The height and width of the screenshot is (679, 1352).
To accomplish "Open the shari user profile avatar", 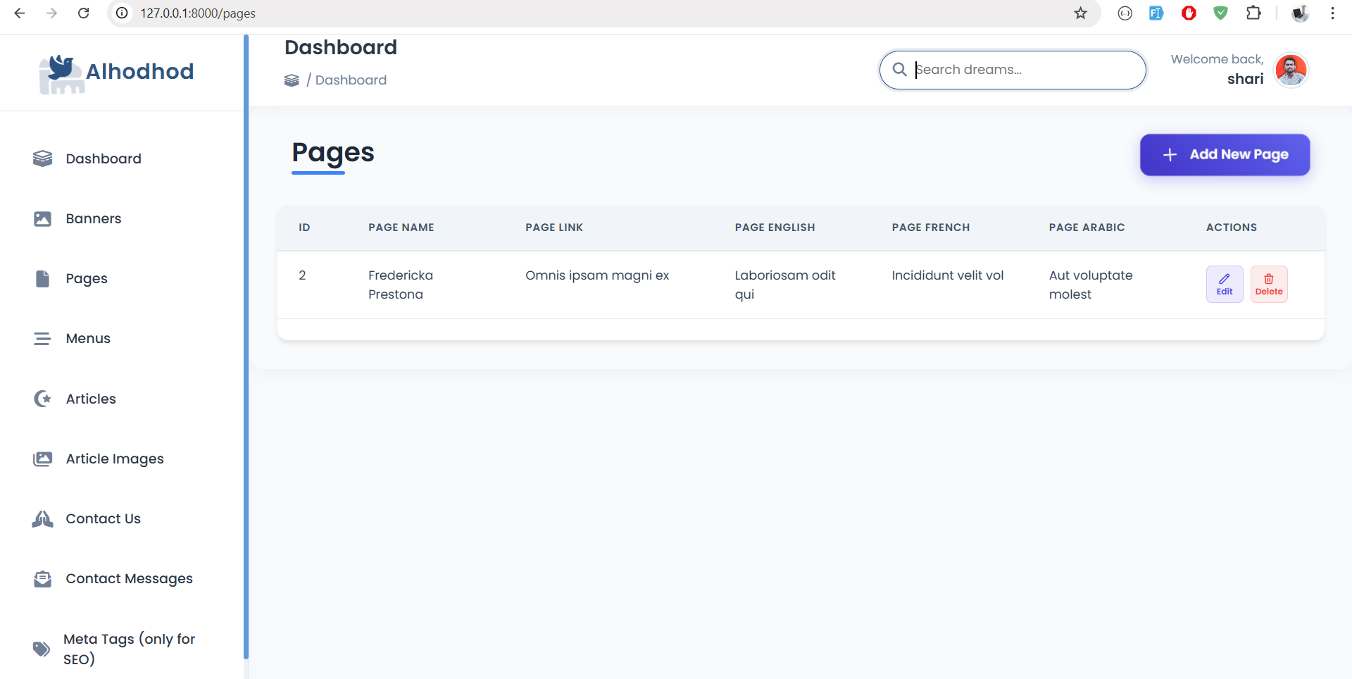I will tap(1291, 70).
